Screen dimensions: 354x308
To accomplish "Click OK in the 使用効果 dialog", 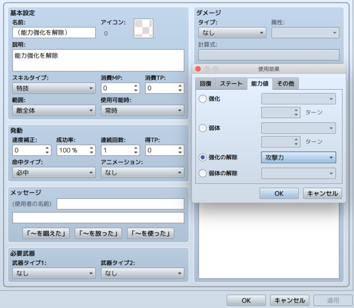I will click(279, 193).
